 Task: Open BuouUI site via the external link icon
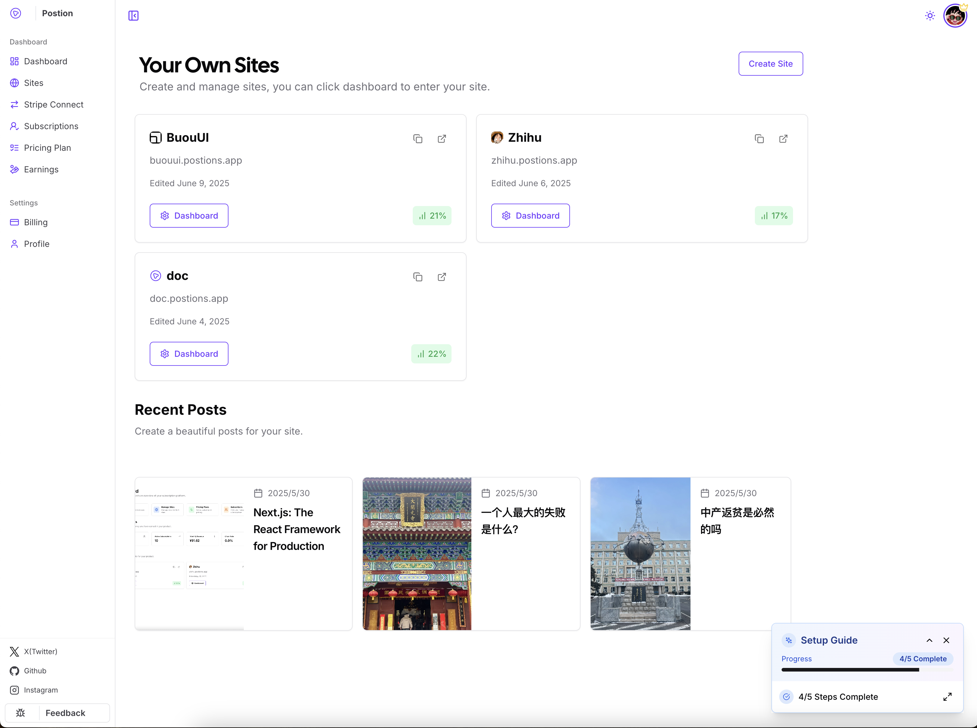pyautogui.click(x=442, y=138)
